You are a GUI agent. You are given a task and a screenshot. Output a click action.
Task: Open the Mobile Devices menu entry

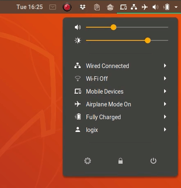tap(121, 92)
